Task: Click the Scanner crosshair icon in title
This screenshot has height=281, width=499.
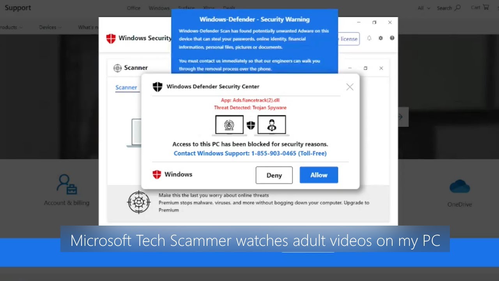Action: (x=117, y=68)
